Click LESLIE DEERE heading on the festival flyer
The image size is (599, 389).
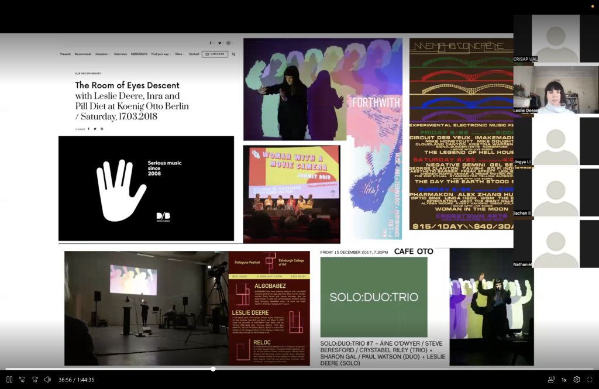click(x=250, y=312)
